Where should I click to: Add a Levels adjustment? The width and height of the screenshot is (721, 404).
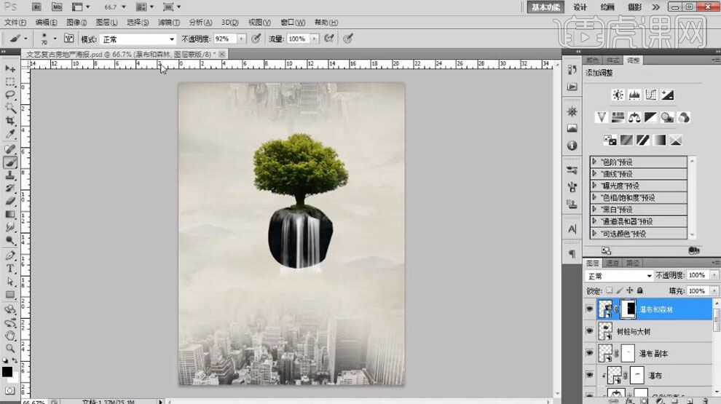coord(634,95)
